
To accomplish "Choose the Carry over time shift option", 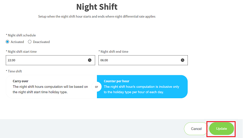I will (x=52, y=87).
